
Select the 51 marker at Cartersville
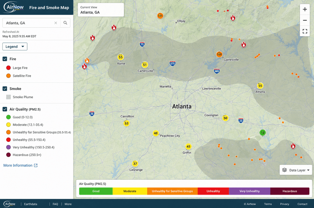coord(145,65)
